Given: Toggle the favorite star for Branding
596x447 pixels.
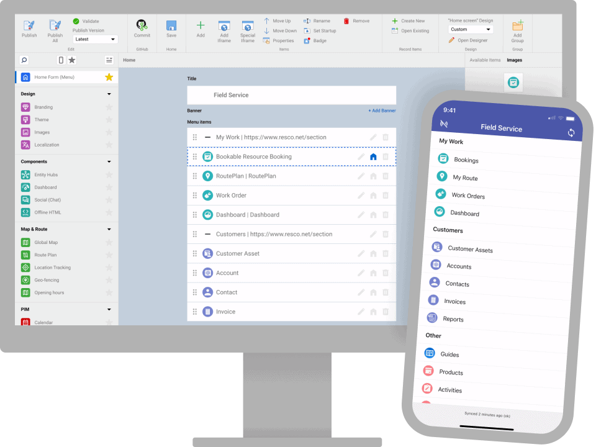Looking at the screenshot, I should pyautogui.click(x=109, y=107).
